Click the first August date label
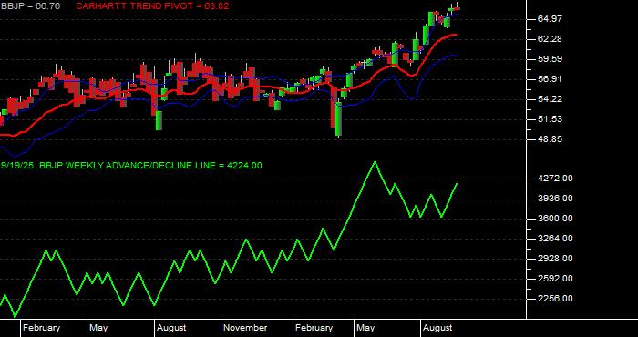Viewport: 638px width, 337px height. point(171,328)
